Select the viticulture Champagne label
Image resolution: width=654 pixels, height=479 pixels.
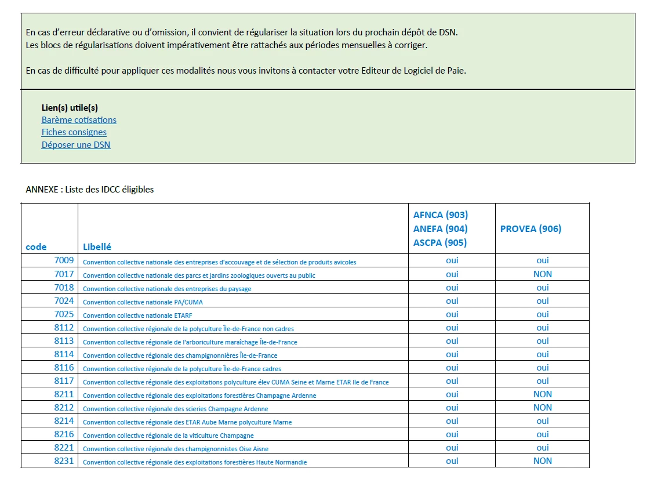click(x=168, y=436)
